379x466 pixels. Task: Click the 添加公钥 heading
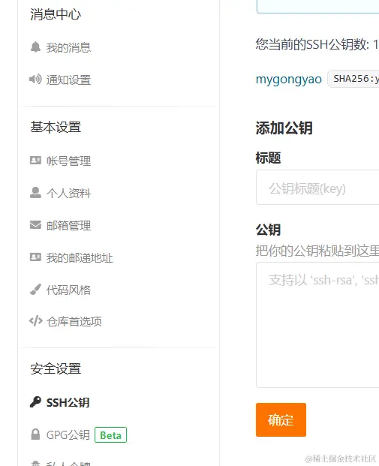click(x=284, y=128)
